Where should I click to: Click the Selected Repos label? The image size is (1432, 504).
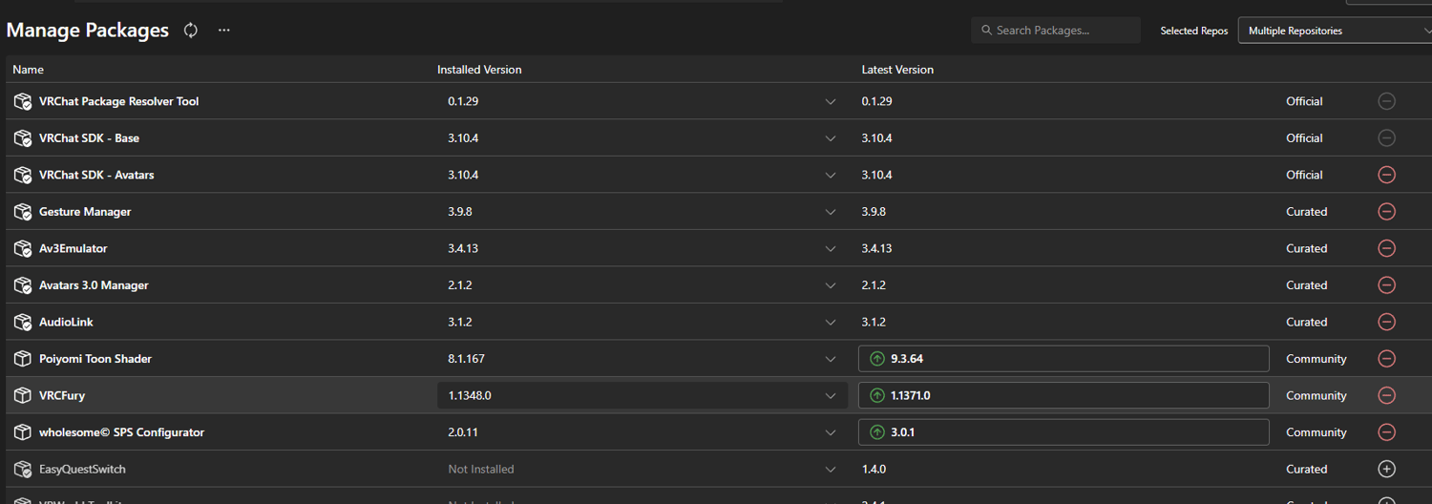point(1194,31)
